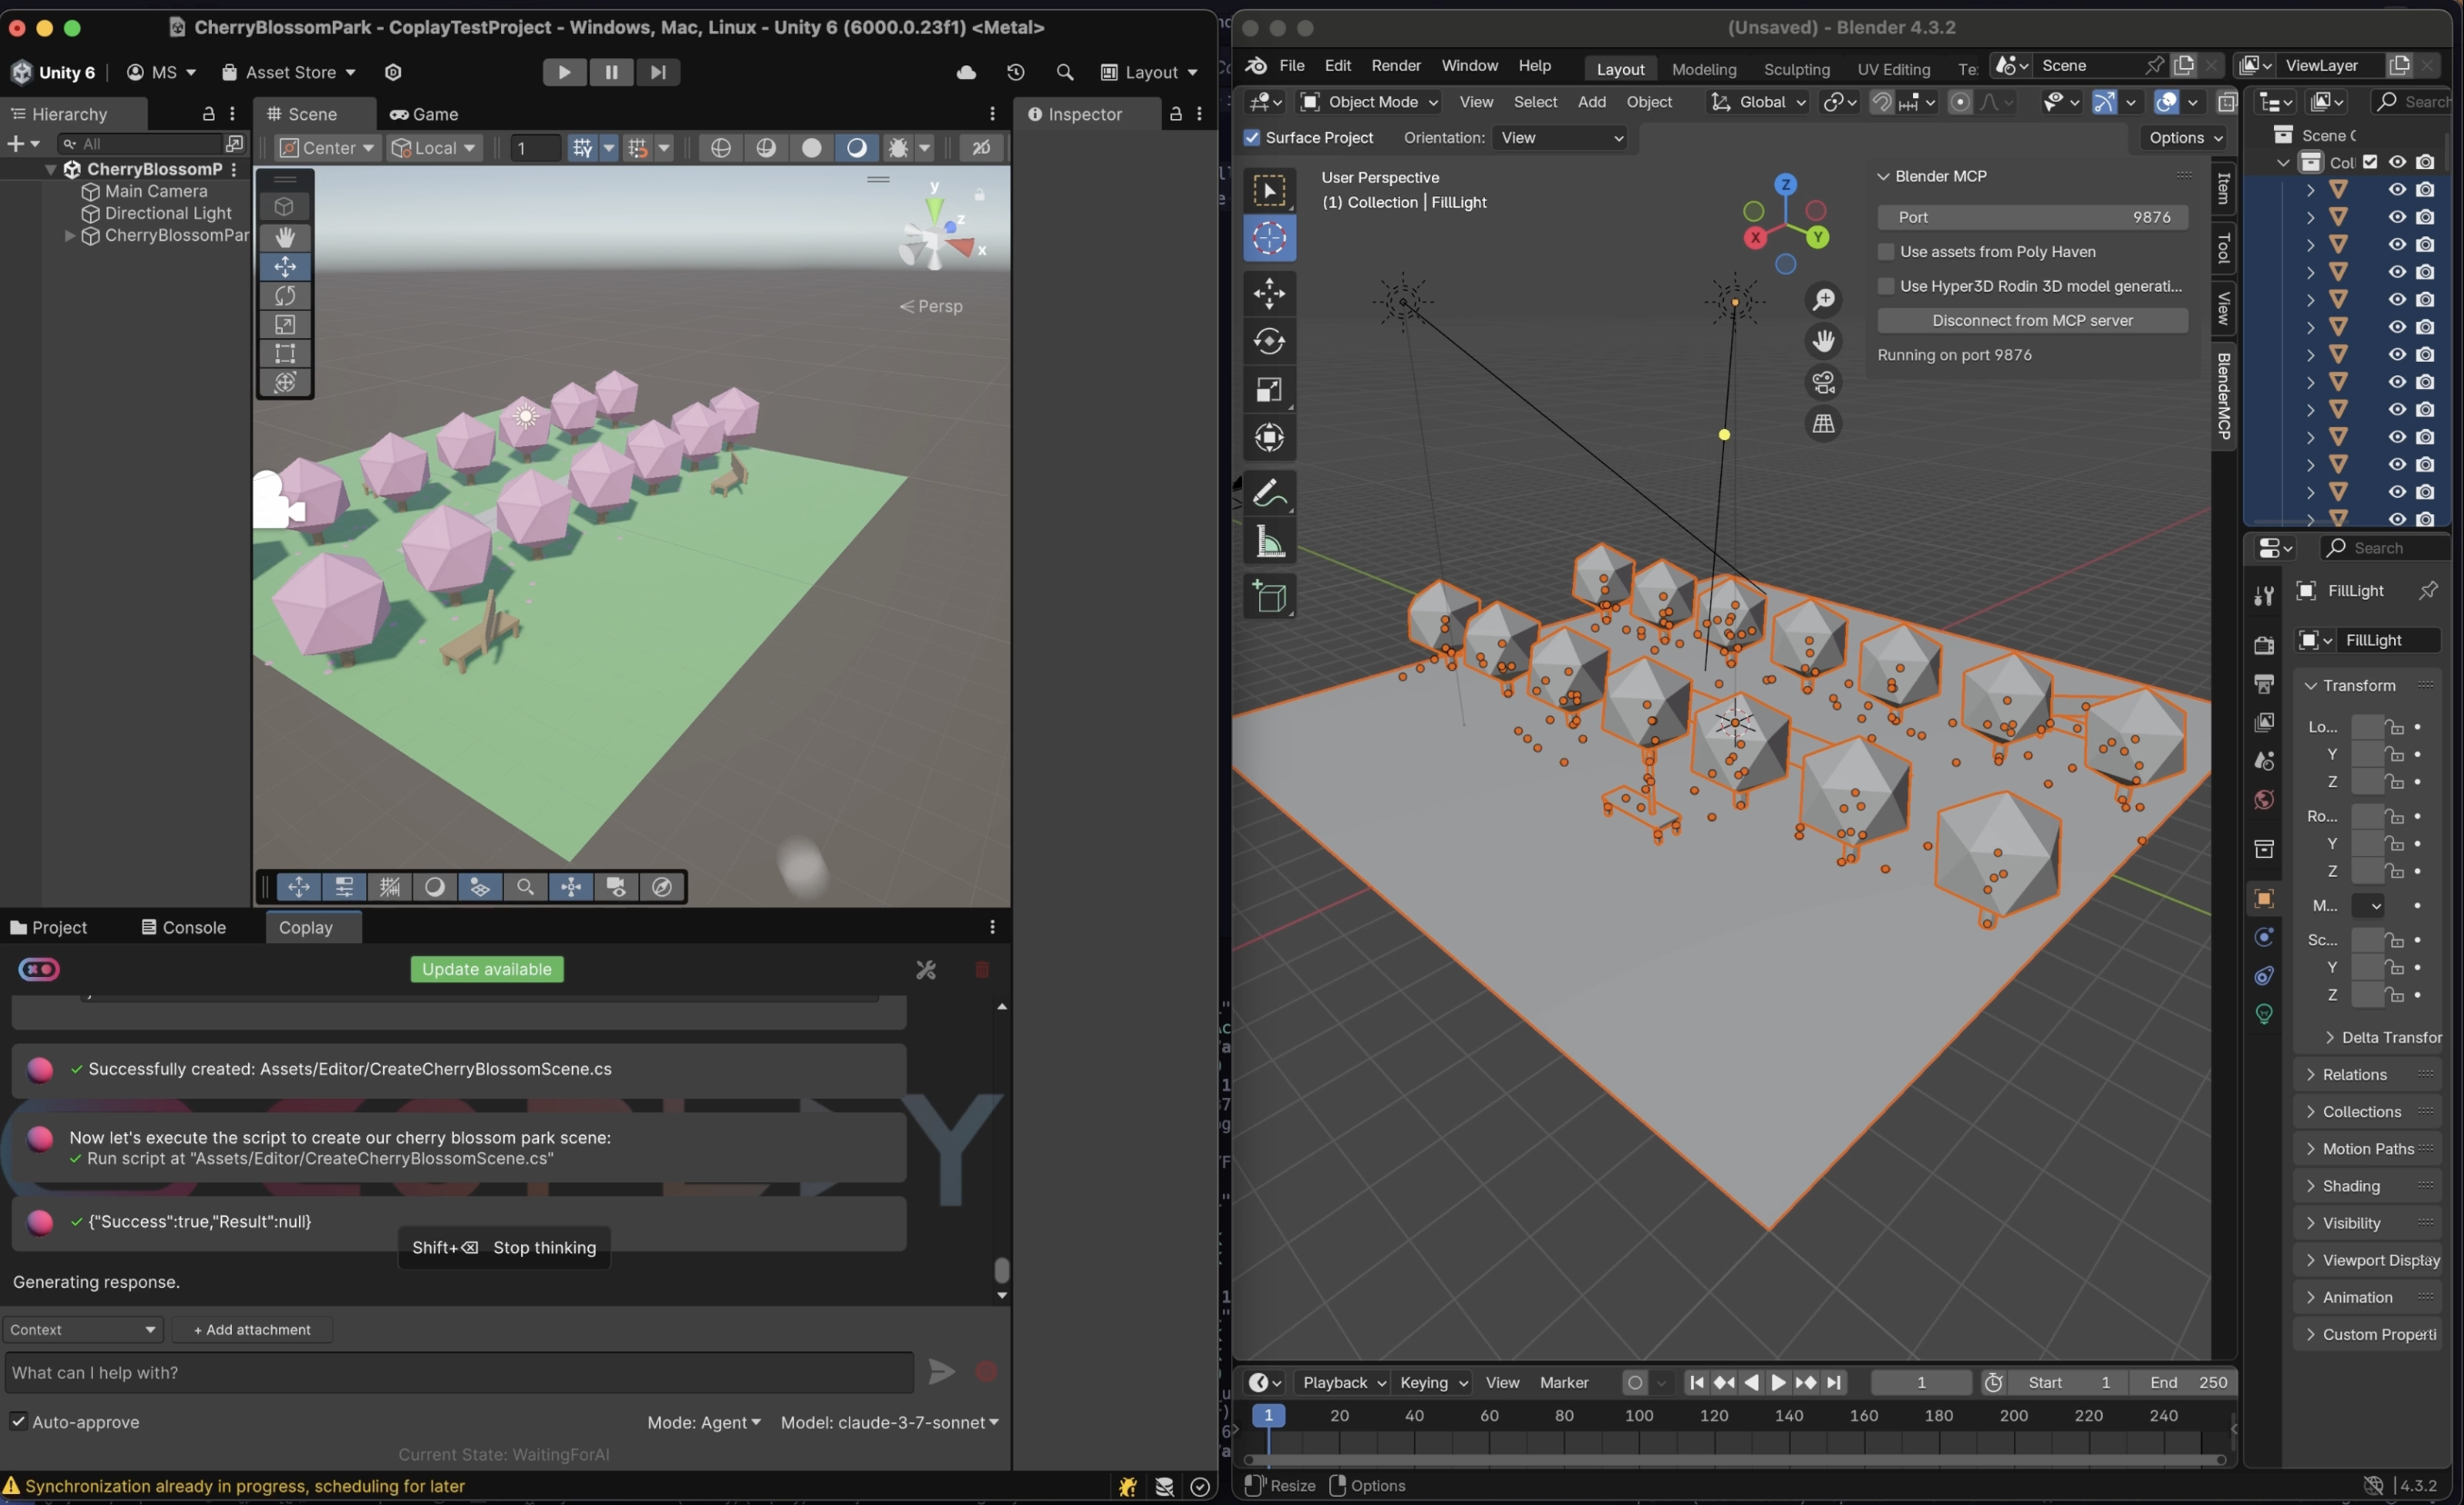Expand the Relations panel in Blender properties

click(2354, 1074)
